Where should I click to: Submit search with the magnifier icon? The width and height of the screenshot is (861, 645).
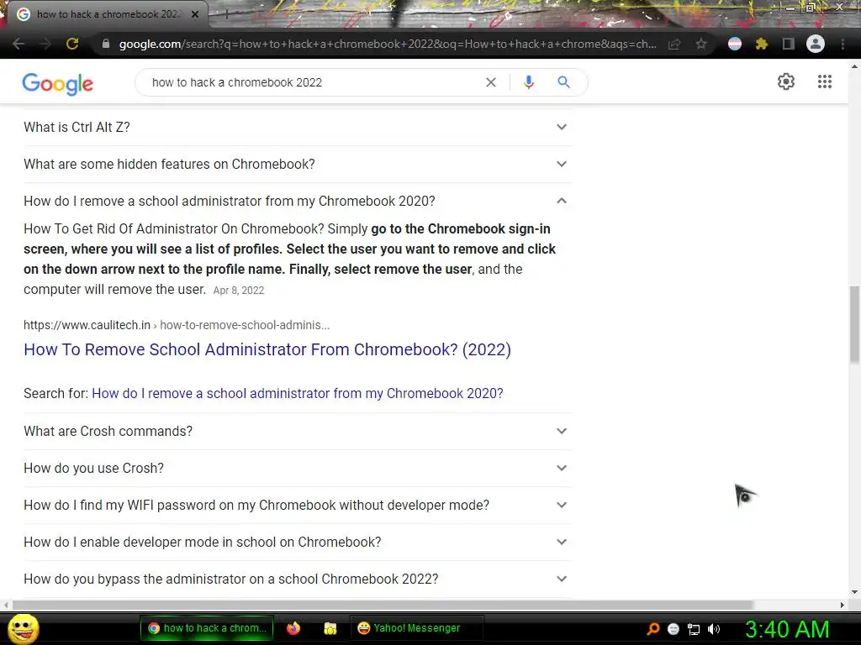point(564,82)
